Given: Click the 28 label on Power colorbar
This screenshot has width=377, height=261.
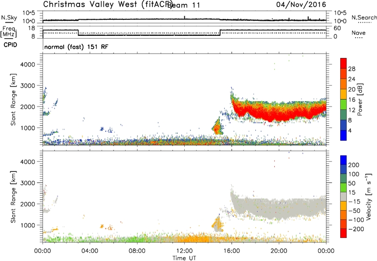Looking at the screenshot, I should [352, 69].
